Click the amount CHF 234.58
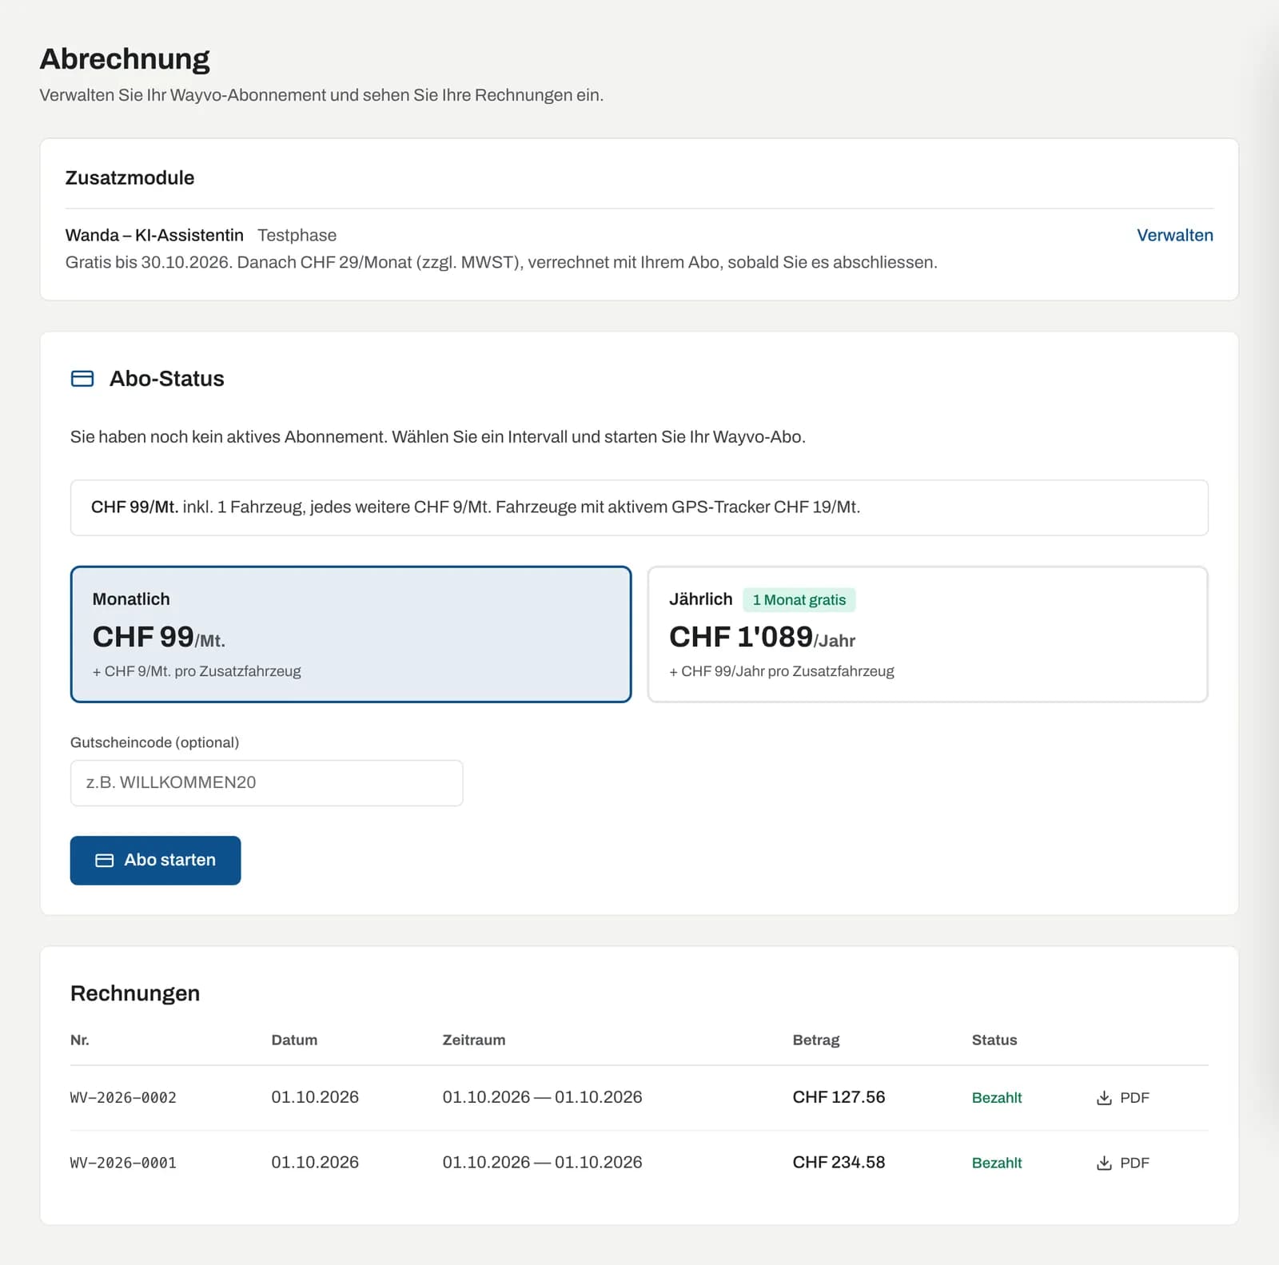Screen dimensions: 1279x1265 click(x=839, y=1162)
